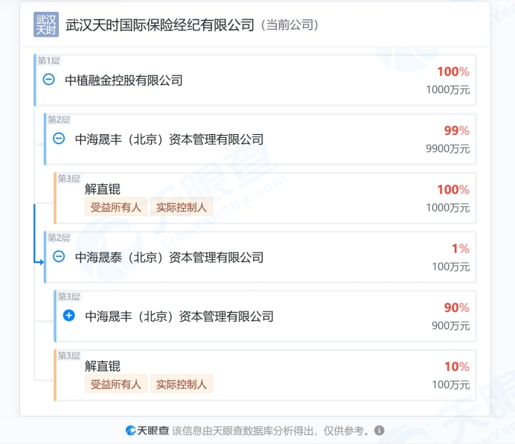This screenshot has width=515, height=444.
Task: Click the 99% share value 9900万元
Action: tap(448, 149)
